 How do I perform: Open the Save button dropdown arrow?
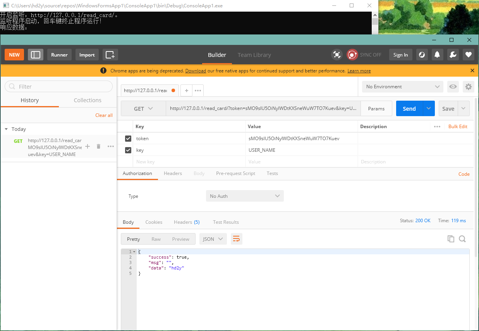tap(464, 108)
